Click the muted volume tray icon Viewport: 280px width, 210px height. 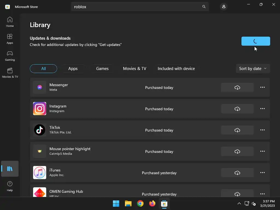(x=253, y=203)
